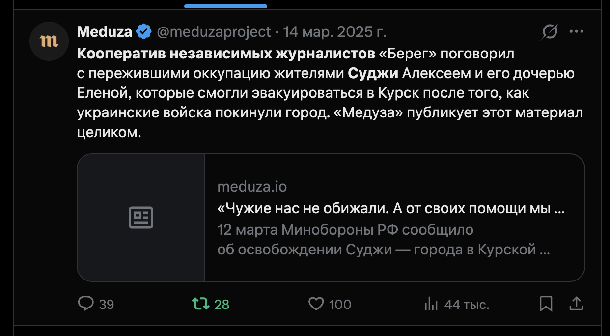
Task: Open Grok explanation icon for this post
Action: 550,32
